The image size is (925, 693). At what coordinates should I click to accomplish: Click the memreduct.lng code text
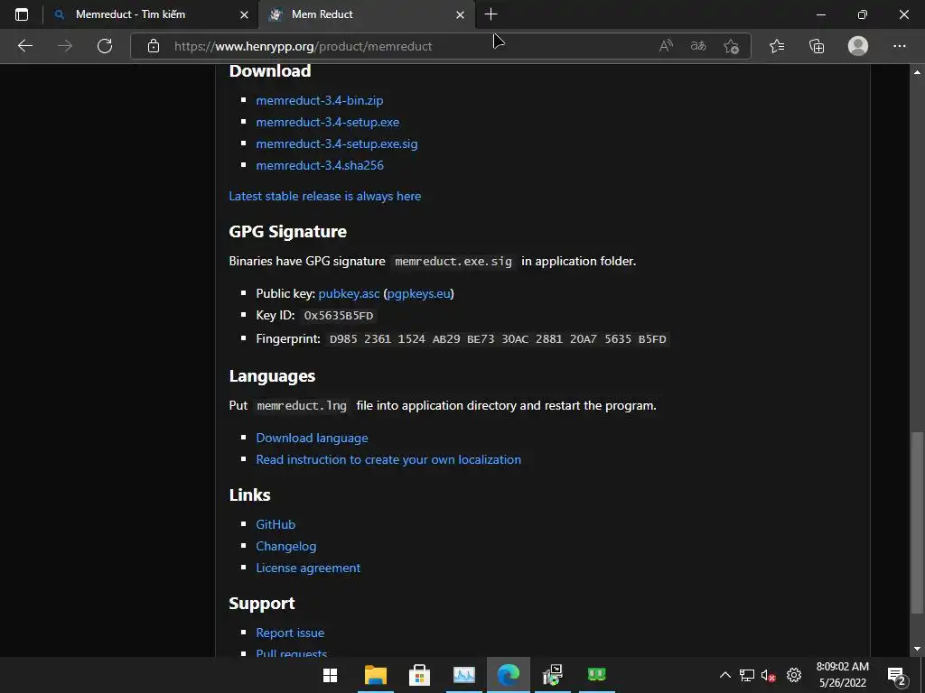tap(302, 406)
